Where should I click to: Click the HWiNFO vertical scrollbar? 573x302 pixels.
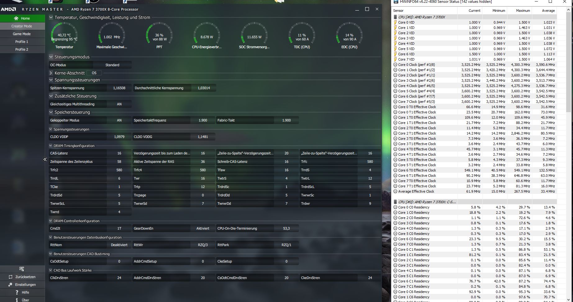pos(569,64)
